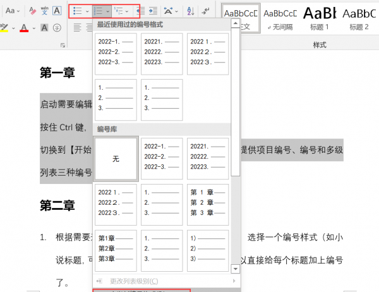Screen dimensions: 379x292
Task: Click the Enclose Characters circled icon
Action: tap(57, 28)
